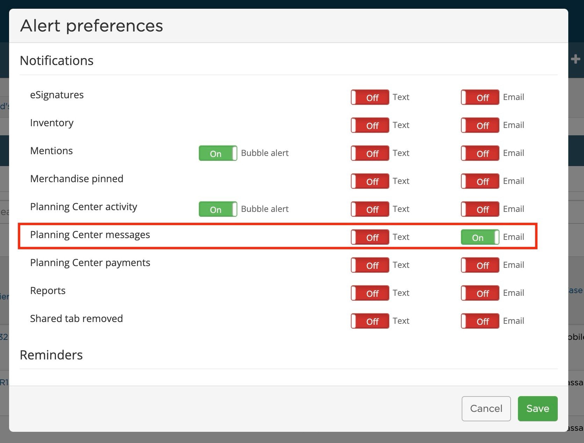Click the plus icon near the top right
Viewport: 584px width, 443px height.
[575, 59]
